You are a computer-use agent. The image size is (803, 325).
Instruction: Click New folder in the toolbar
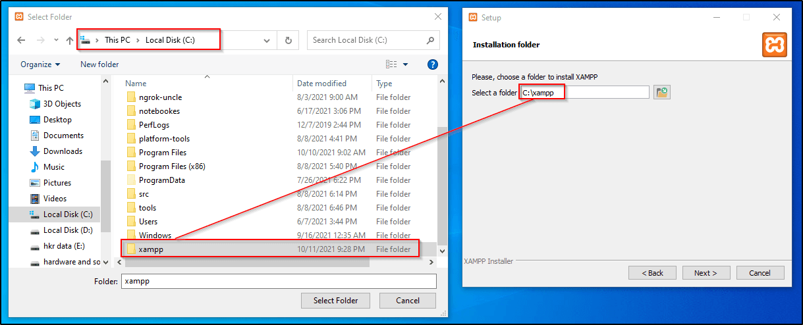pos(99,64)
